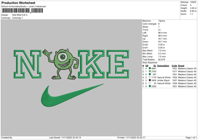Select the Wilcom EmbroideryStudio Level 3 Advanced line
Image resolution: width=198 pixels, height=140 pixels.
(x=23, y=7)
